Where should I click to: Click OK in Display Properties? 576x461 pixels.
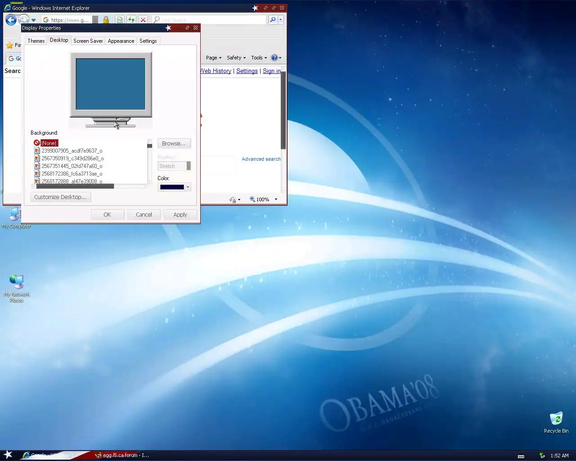pyautogui.click(x=107, y=215)
